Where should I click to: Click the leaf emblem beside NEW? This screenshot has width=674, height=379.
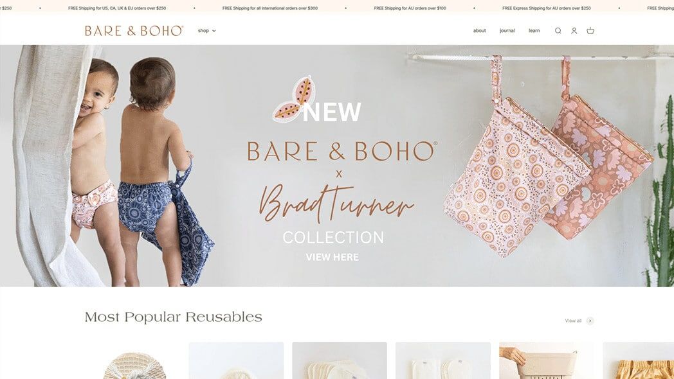point(293,99)
